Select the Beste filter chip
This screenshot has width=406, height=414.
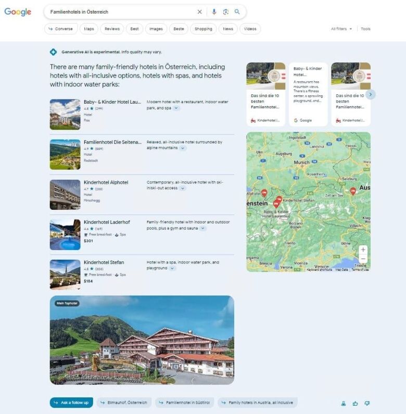pyautogui.click(x=179, y=29)
